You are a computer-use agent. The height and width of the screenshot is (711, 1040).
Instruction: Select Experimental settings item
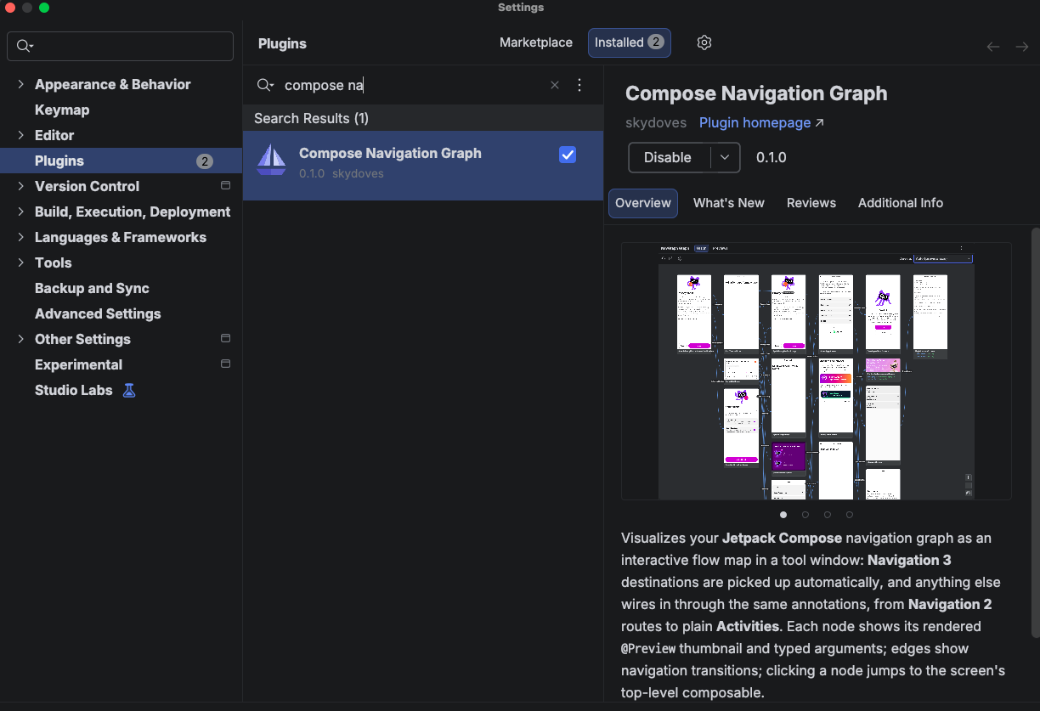coord(78,364)
